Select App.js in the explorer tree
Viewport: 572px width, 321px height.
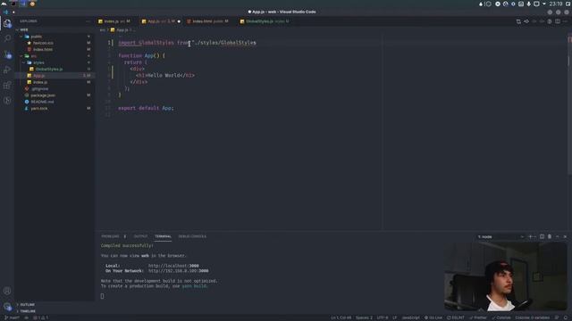click(55, 76)
